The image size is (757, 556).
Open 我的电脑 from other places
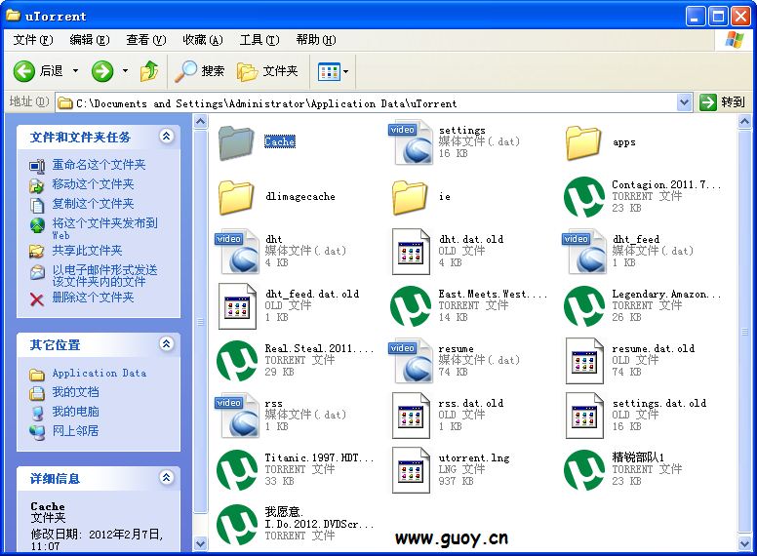click(x=75, y=412)
